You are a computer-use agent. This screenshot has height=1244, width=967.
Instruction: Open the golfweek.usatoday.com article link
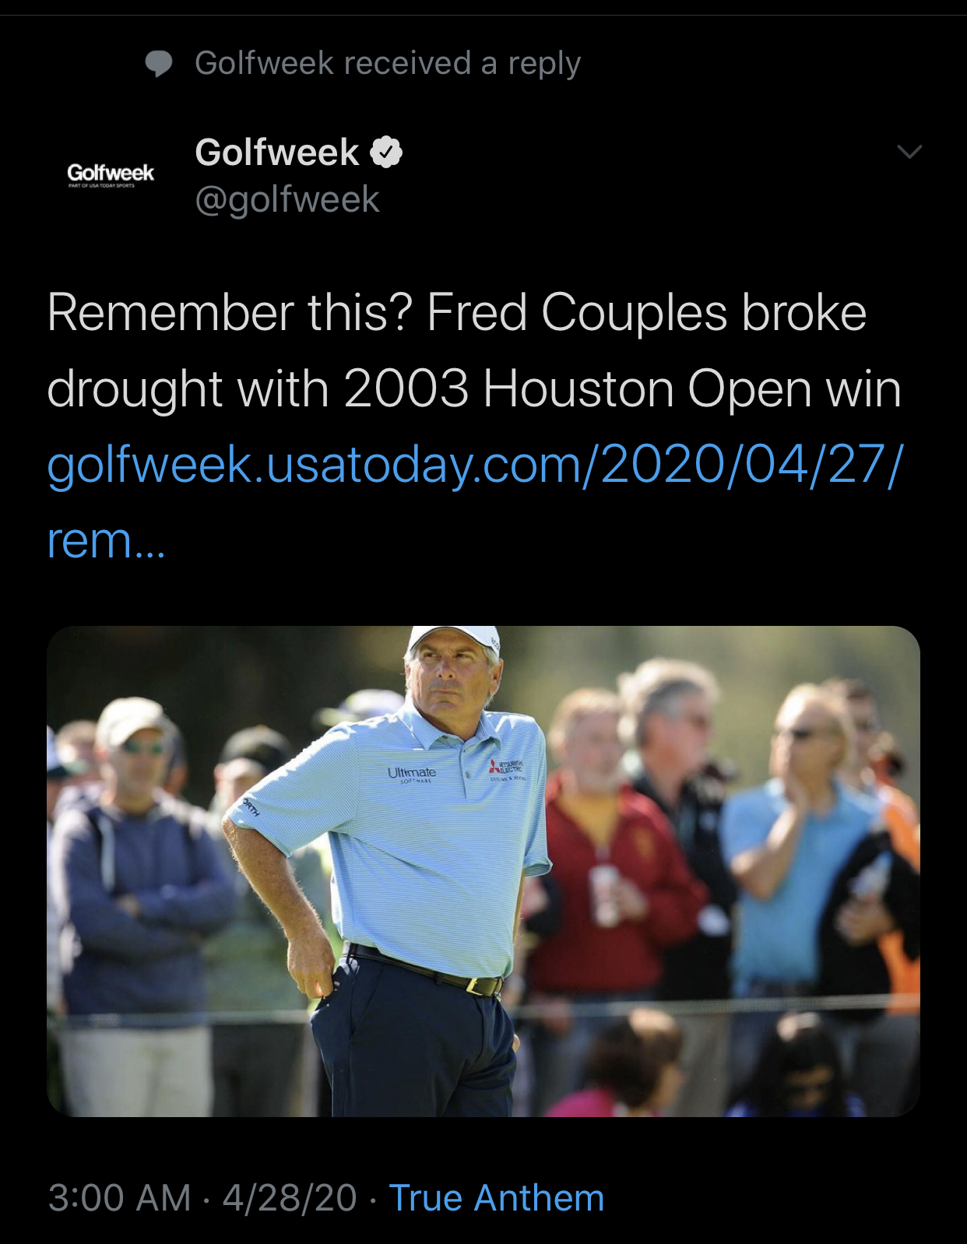[x=475, y=465]
